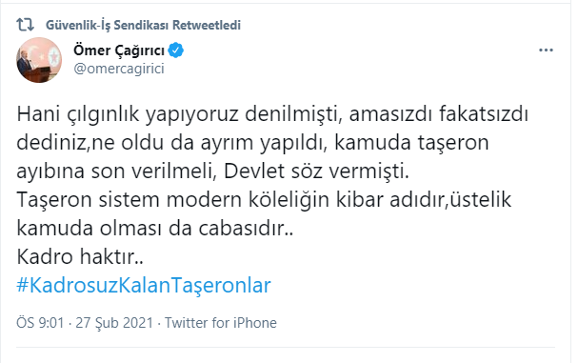
Task: Click the sentence 'Devlet söz vermişti.'
Action: click(x=317, y=171)
